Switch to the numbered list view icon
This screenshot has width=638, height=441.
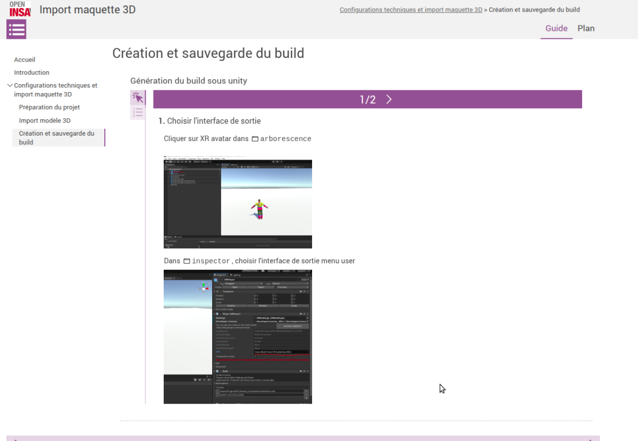(138, 112)
